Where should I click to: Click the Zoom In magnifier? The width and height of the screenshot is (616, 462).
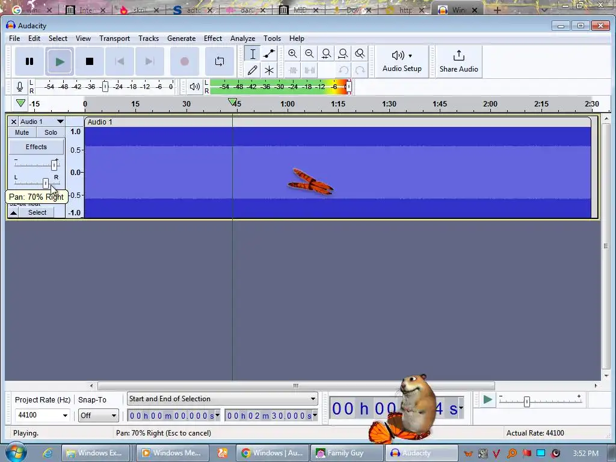[x=292, y=54]
